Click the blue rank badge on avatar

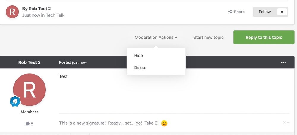click(x=15, y=101)
